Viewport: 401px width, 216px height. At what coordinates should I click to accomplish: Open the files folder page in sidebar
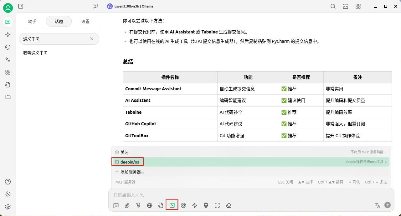tap(8, 97)
